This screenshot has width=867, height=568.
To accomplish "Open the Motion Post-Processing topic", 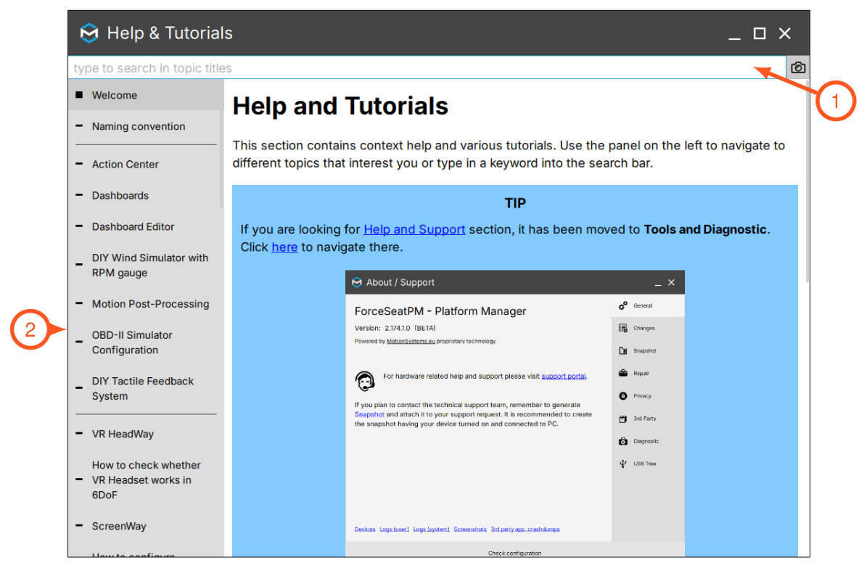I will (146, 304).
